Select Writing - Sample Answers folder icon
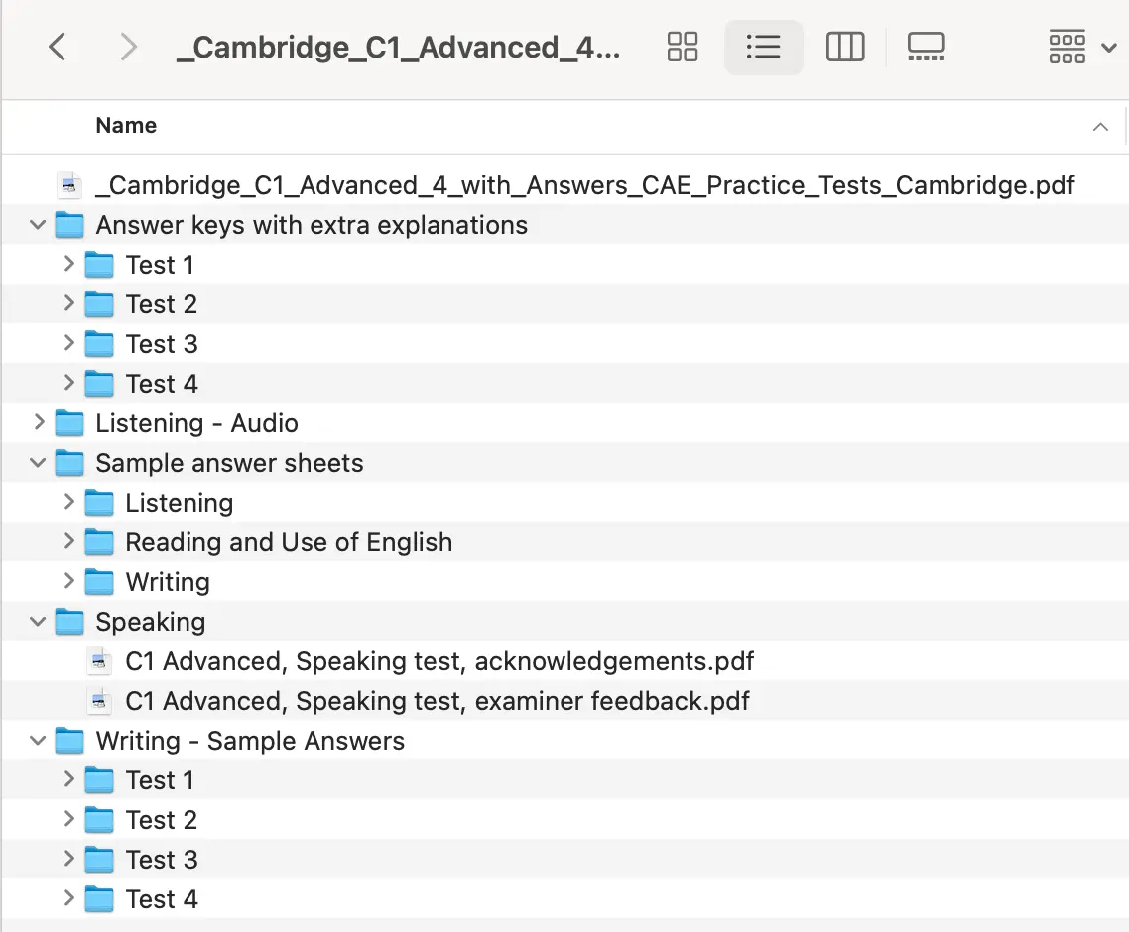Screen dimensions: 1129x932 [69, 739]
